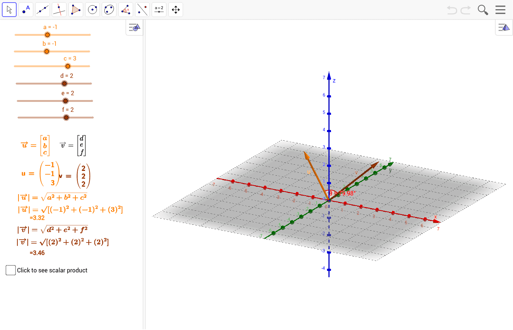Select the Line tool
Viewport: 513px width, 330px height.
[43, 10]
